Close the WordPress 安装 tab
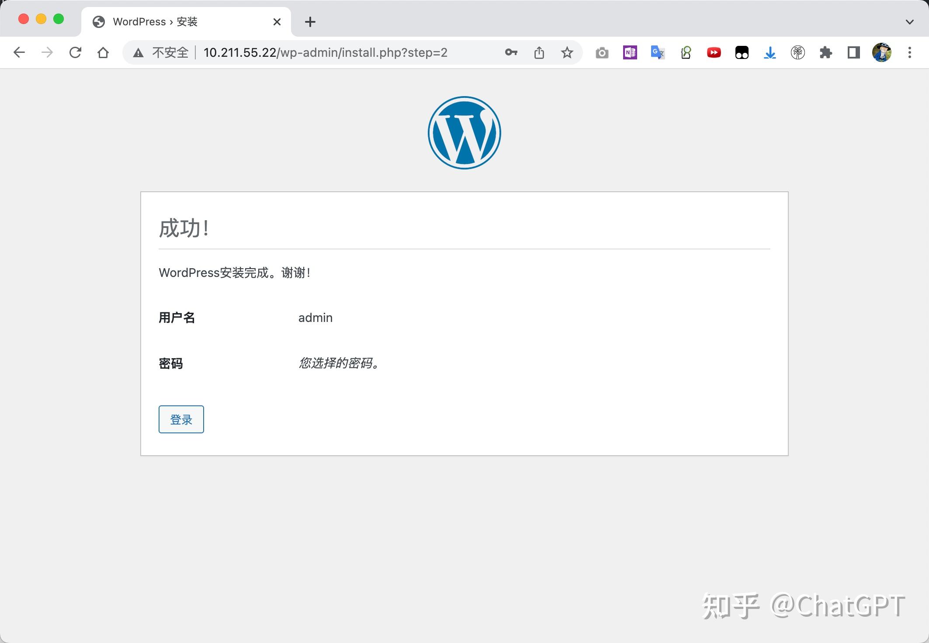The width and height of the screenshot is (929, 643). pos(277,21)
